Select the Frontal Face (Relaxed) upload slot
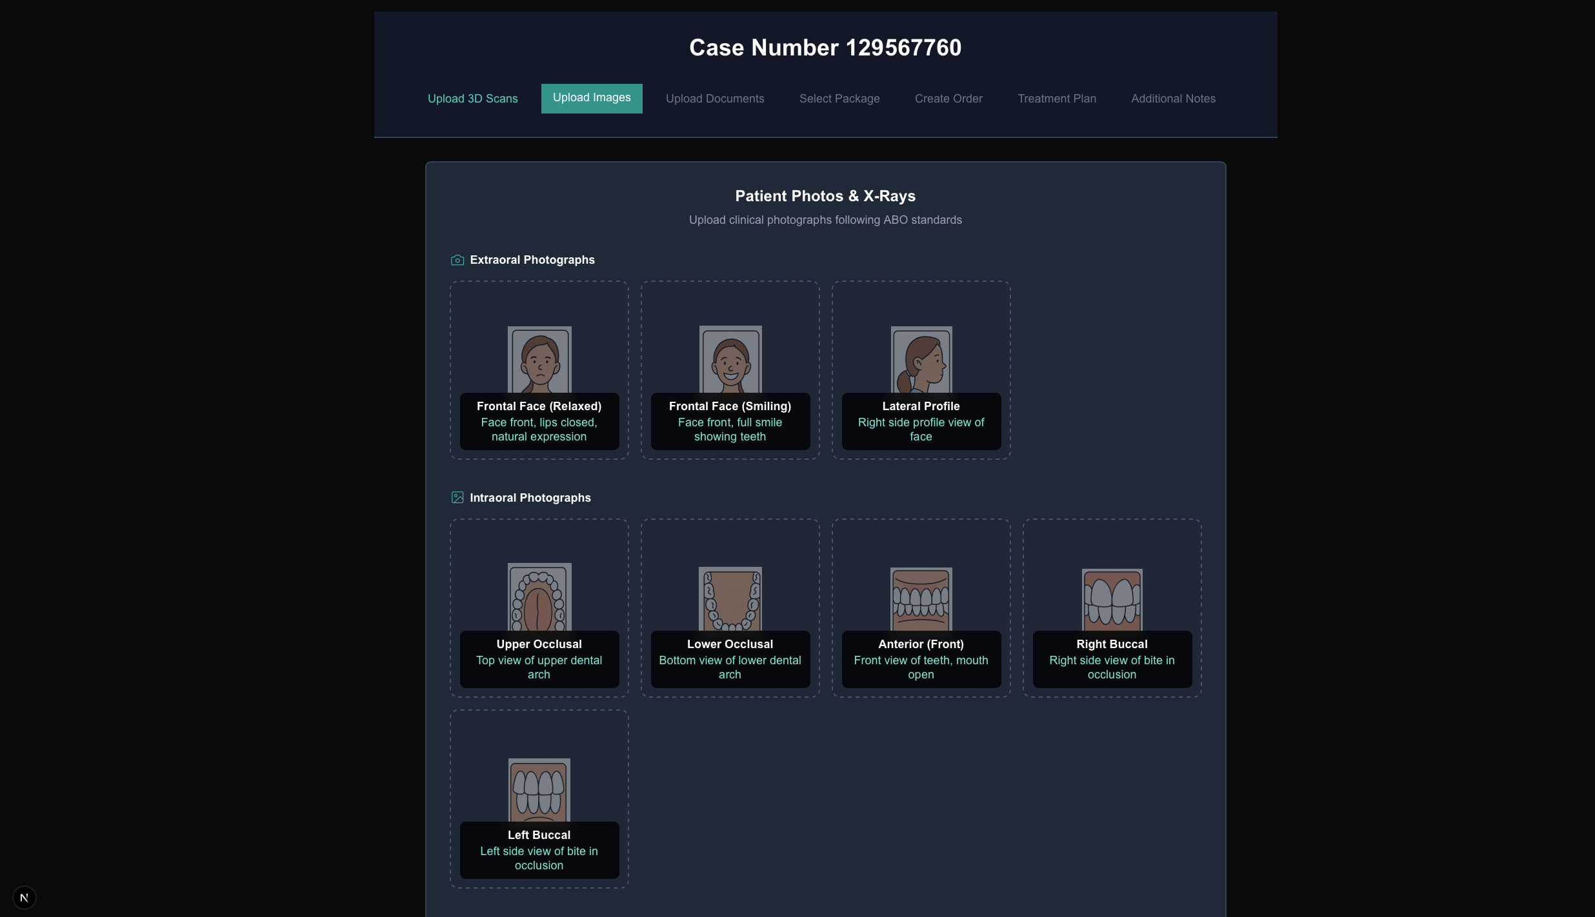 tap(539, 370)
